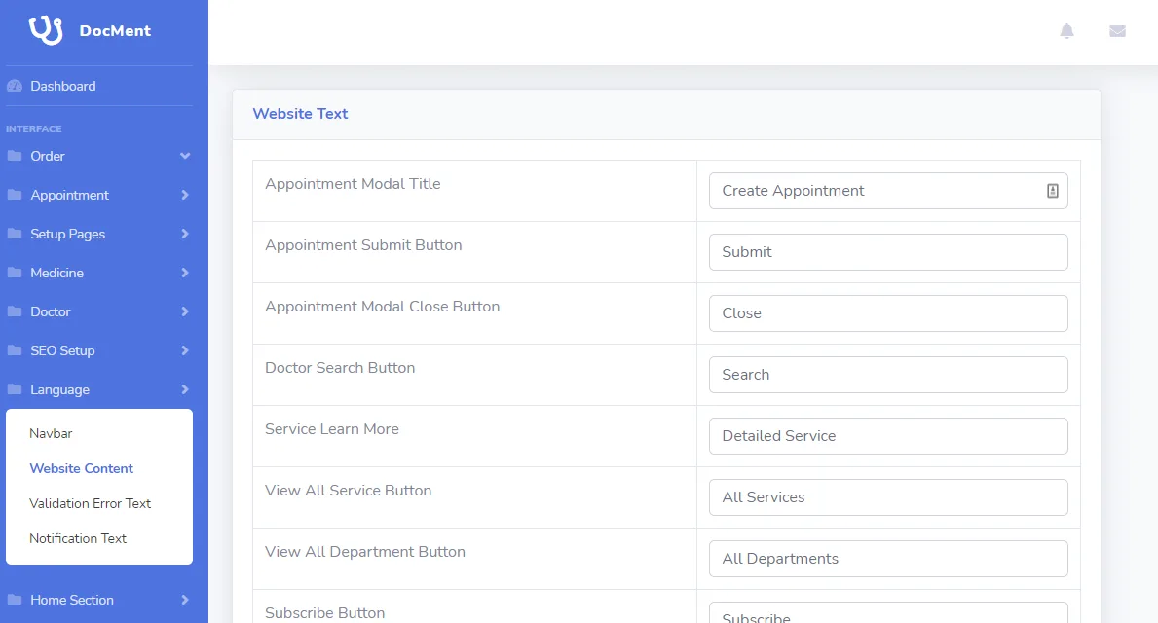Focus the Close text input
The image size is (1158, 623).
[888, 313]
